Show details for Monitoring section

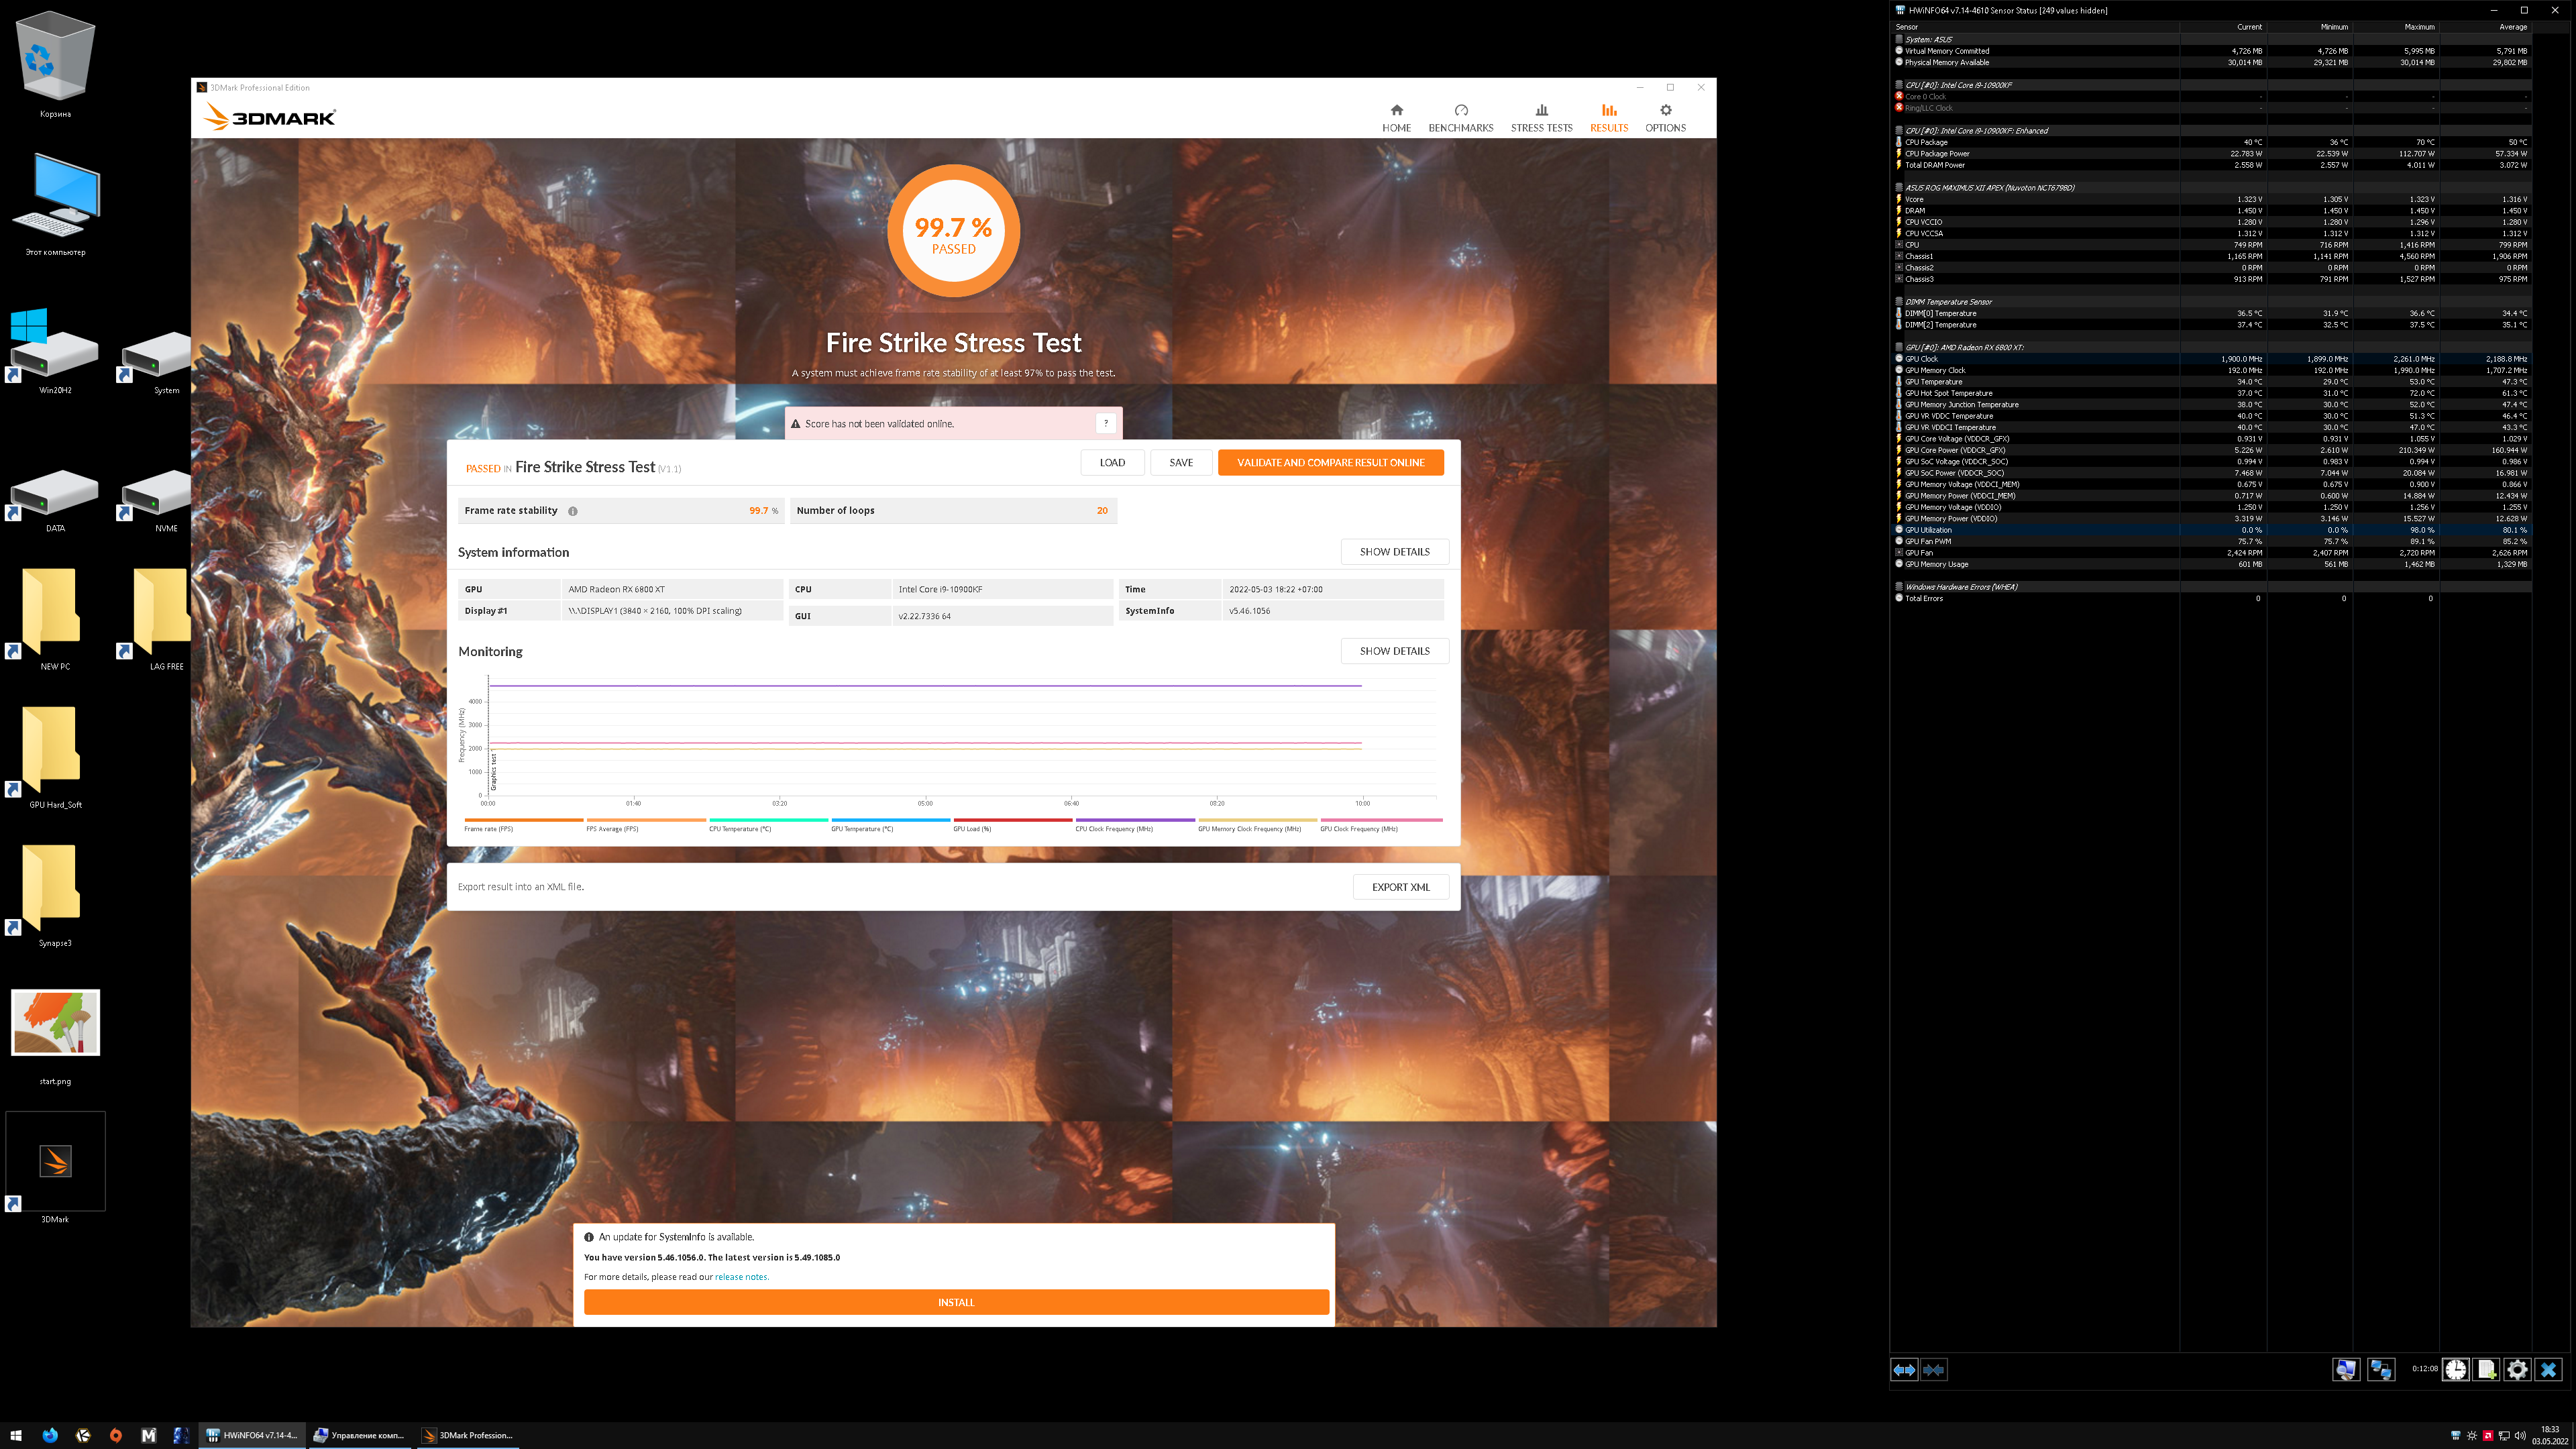1394,651
